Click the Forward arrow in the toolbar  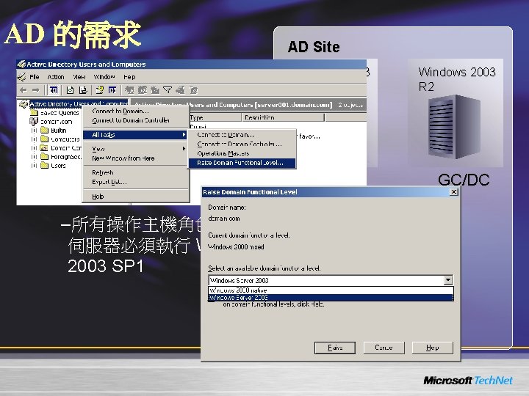(x=35, y=90)
